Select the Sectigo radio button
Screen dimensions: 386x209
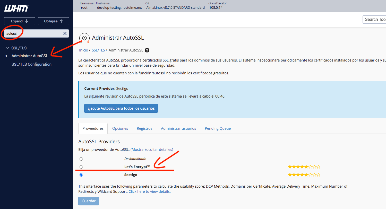click(x=81, y=175)
